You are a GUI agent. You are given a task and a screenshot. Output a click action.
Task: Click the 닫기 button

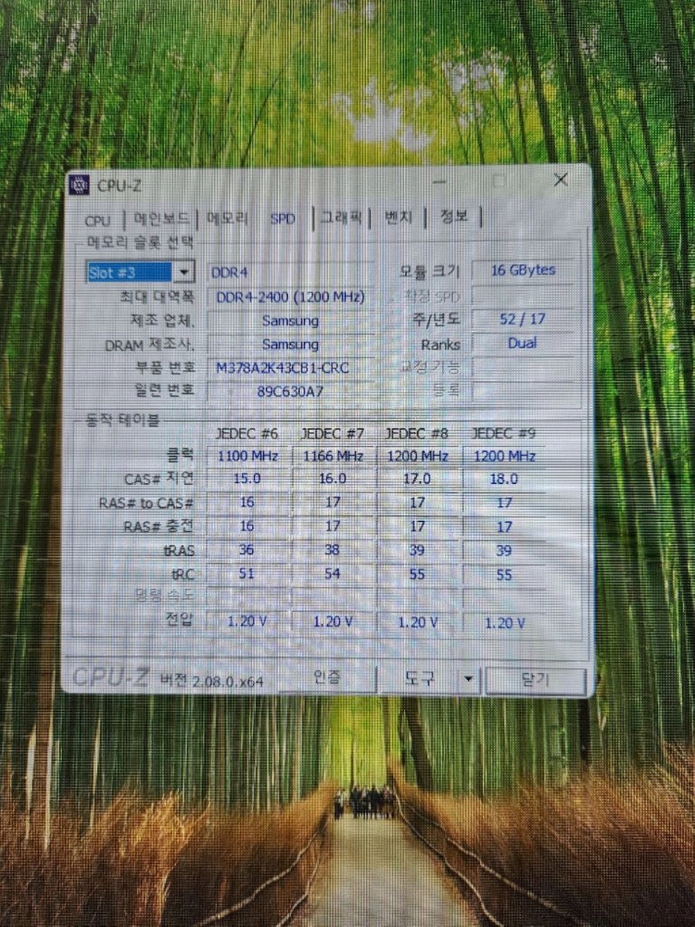click(536, 680)
